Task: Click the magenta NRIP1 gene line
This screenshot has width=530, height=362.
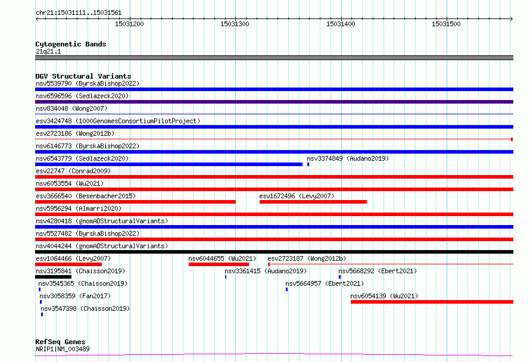Action: [x=274, y=355]
